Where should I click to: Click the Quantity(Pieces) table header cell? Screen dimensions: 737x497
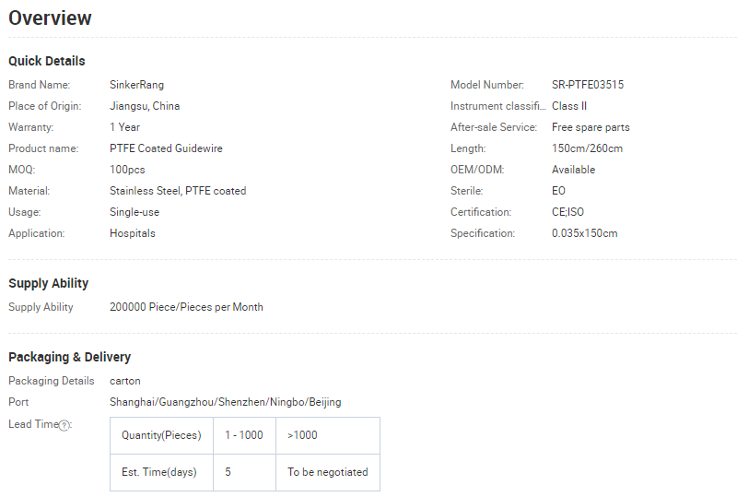(161, 435)
